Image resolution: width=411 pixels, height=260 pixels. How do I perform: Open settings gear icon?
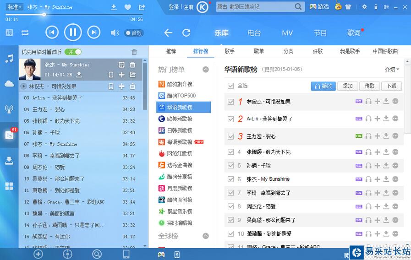[364, 7]
